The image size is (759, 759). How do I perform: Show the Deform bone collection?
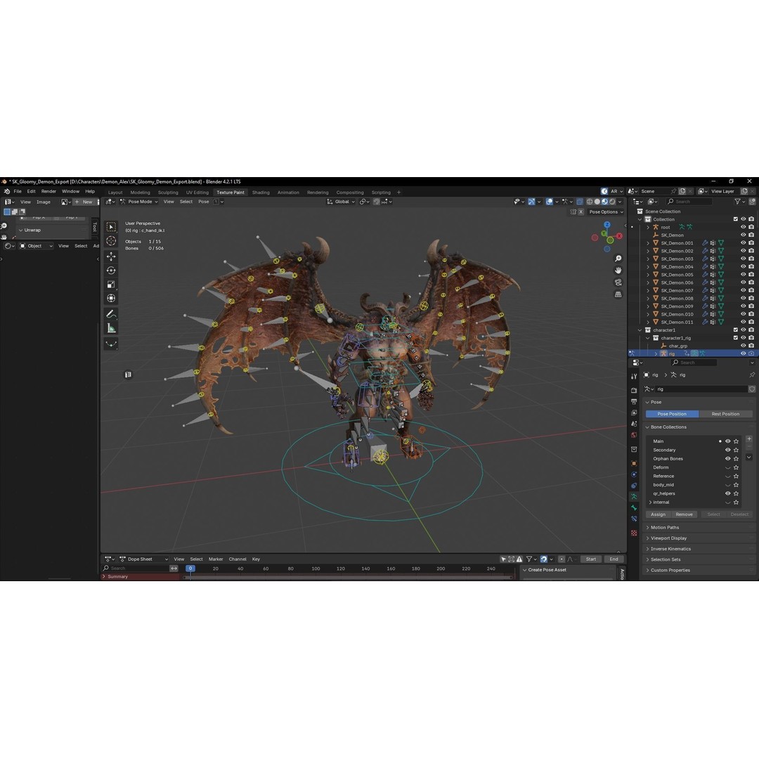point(727,467)
